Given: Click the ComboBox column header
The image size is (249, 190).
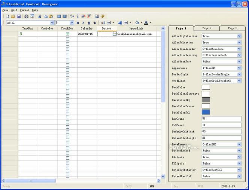Looking at the screenshot, I should pos(47,28).
